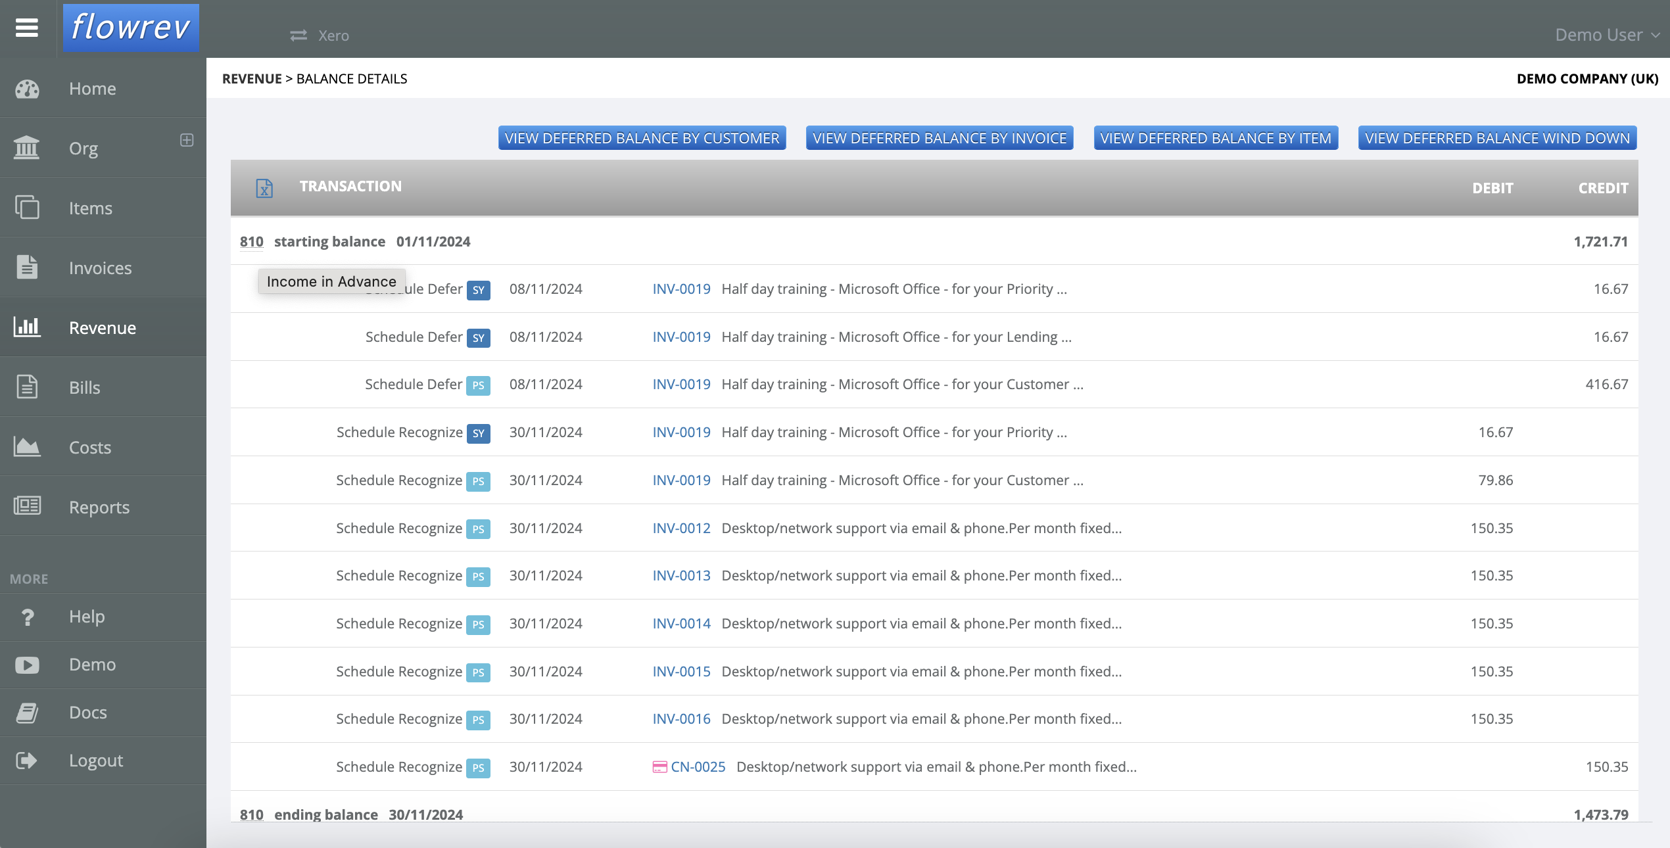Click the Costs area chart icon
The image size is (1670, 848).
point(27,446)
